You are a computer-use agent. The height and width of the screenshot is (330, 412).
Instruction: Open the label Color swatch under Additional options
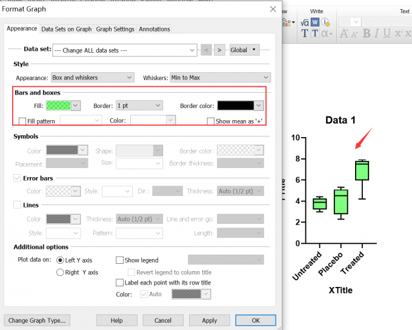191,294
